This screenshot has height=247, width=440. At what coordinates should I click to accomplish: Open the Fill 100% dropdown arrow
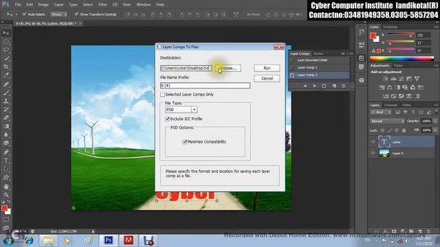[435, 130]
